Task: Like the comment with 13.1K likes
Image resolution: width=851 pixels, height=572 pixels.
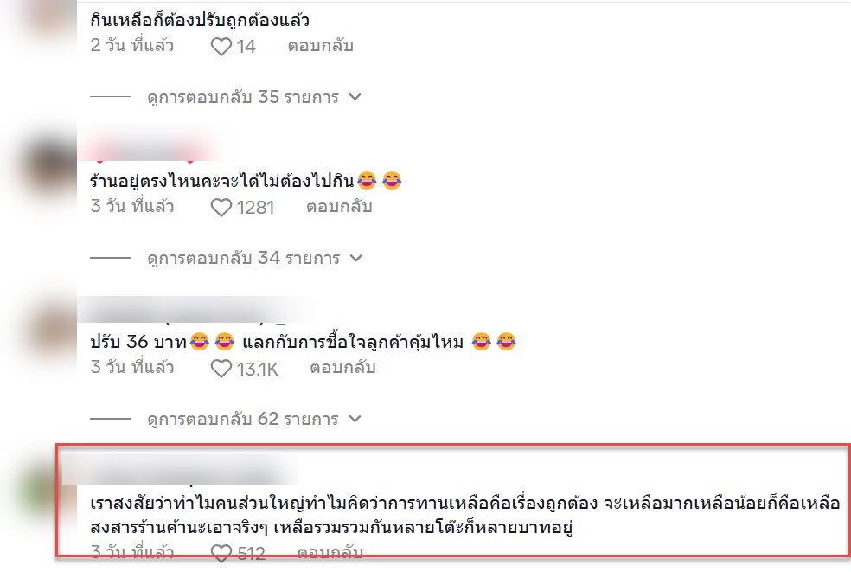Action: coord(221,369)
